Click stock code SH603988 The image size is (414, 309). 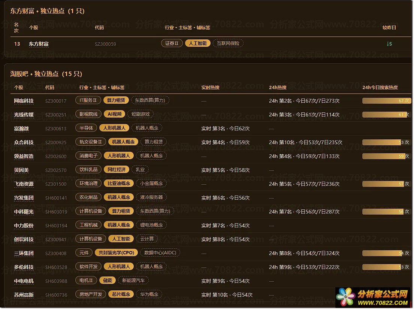(x=56, y=281)
